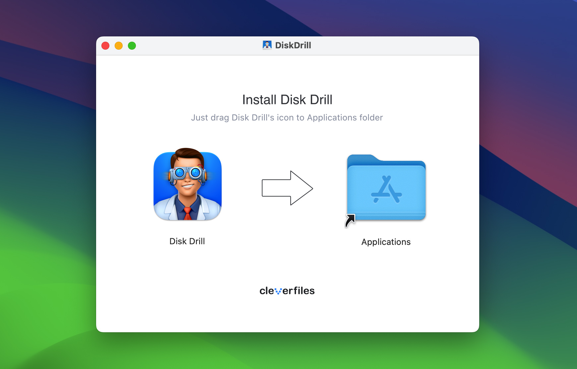This screenshot has width=577, height=369.
Task: Click the Applications folder shortcut icon
Action: pyautogui.click(x=386, y=190)
